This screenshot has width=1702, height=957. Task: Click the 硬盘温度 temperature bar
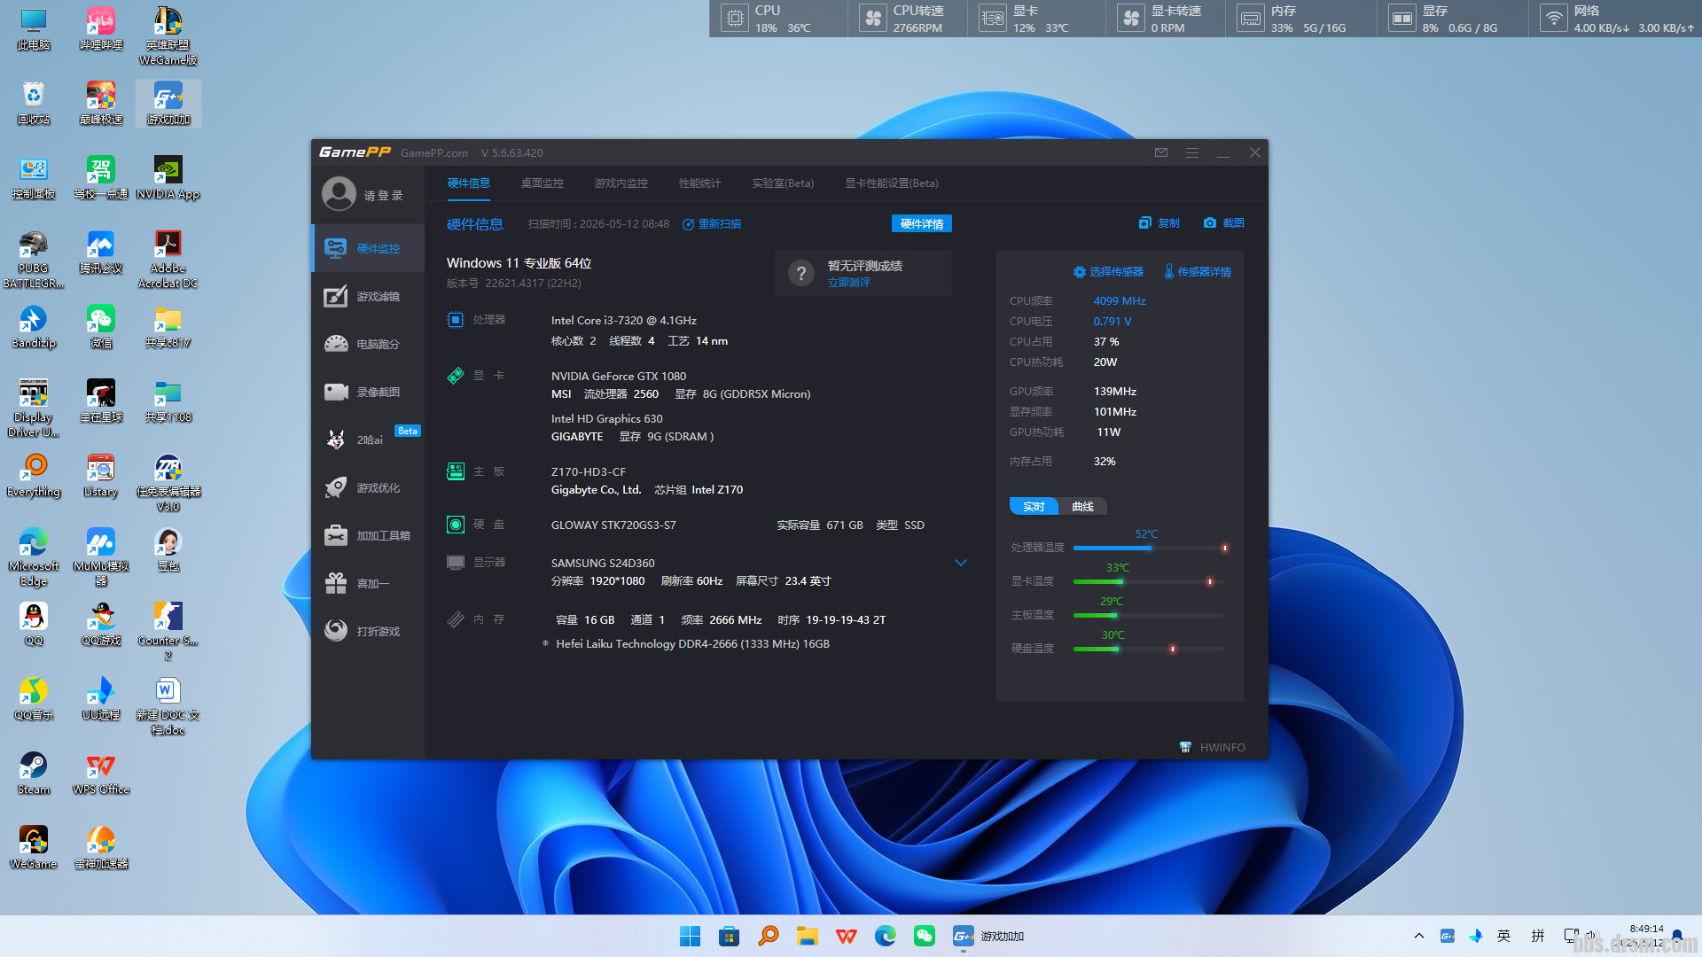point(1151,650)
